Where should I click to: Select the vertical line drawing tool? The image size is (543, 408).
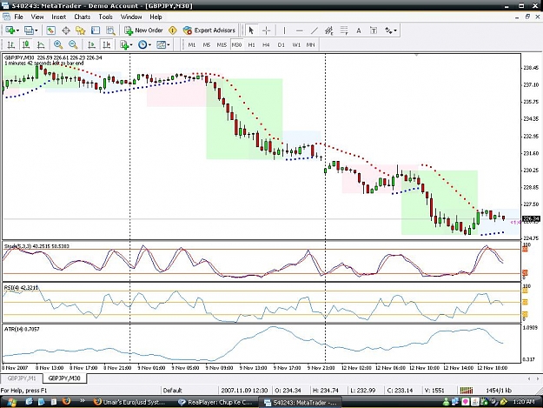[284, 30]
